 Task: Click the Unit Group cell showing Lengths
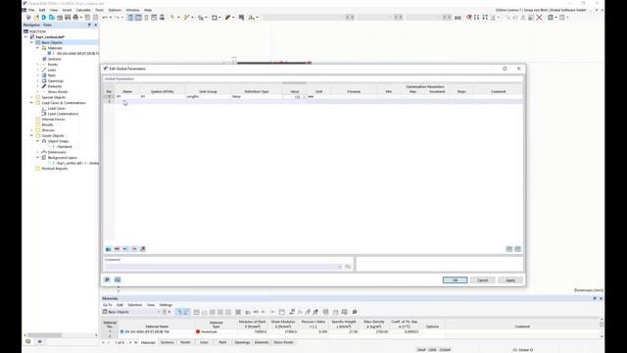point(208,97)
